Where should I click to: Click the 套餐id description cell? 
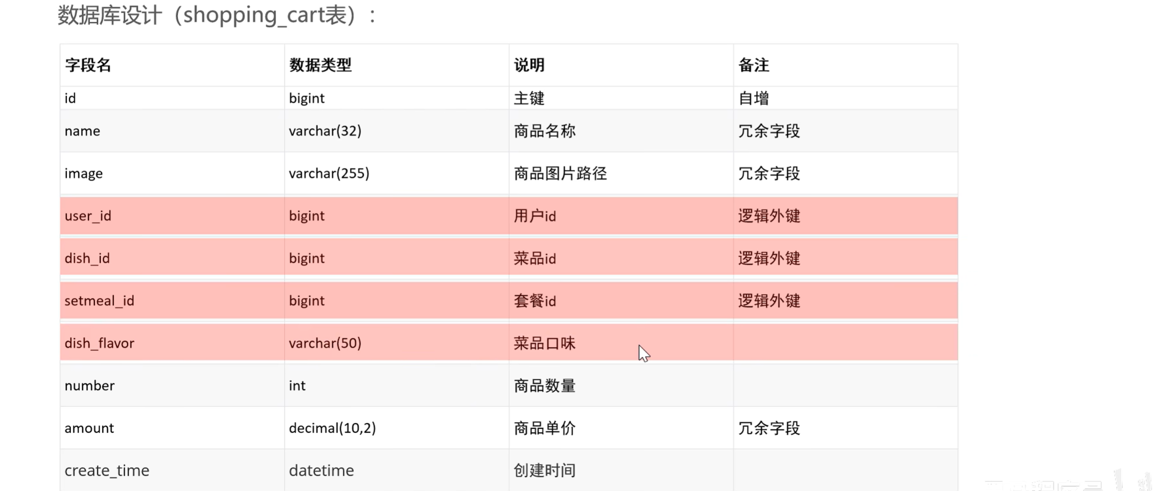pos(621,301)
